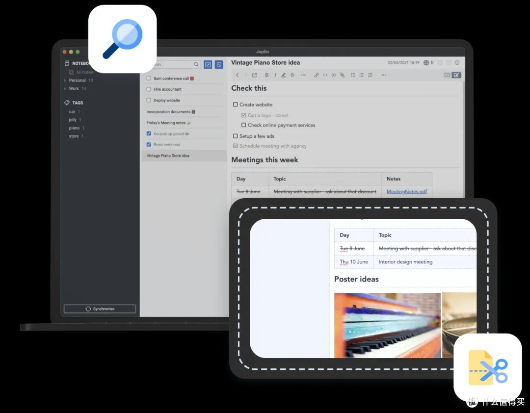The image size is (530, 413).
Task: Check off 8am conference call
Action: tap(149, 78)
